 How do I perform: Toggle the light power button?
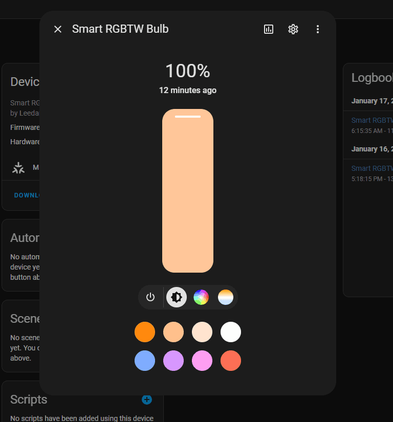click(150, 297)
